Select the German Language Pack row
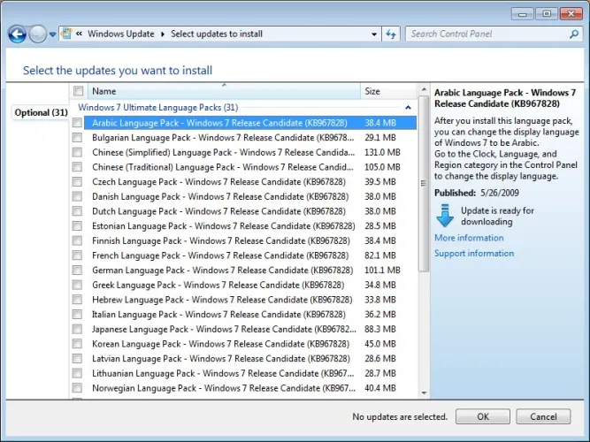 click(x=250, y=271)
